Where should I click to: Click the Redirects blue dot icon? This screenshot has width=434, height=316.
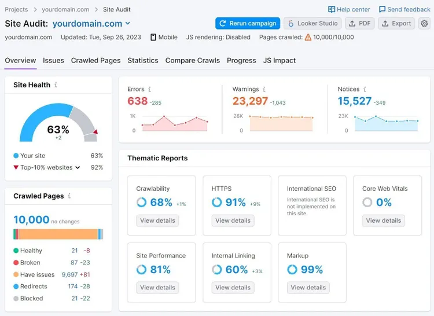tap(16, 286)
